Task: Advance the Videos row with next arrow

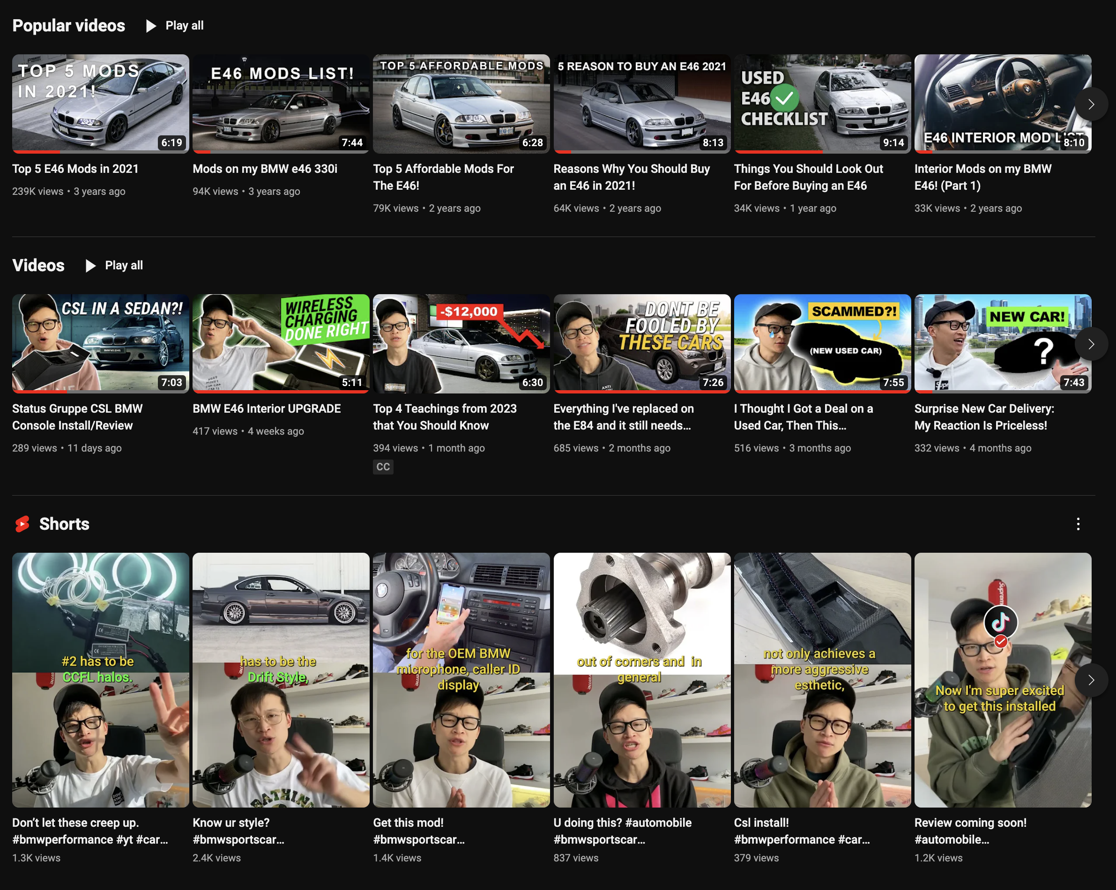Action: point(1091,344)
